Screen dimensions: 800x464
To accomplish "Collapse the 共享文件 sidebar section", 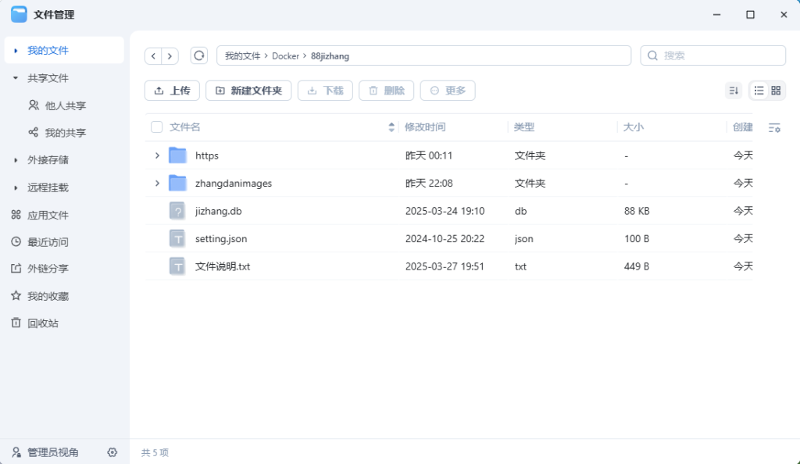I will pos(16,78).
